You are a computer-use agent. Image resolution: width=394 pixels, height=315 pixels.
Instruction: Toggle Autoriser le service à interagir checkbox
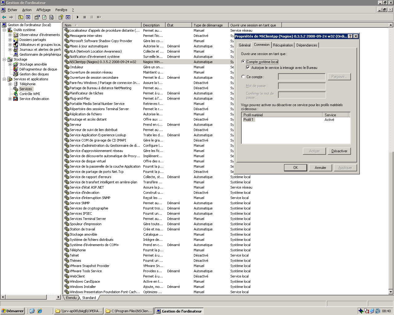248,68
